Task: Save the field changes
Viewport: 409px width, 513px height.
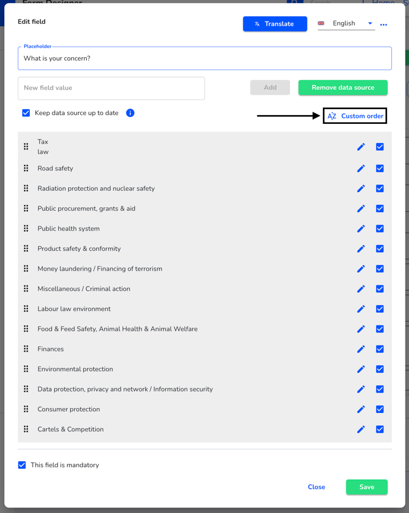Action: click(367, 487)
